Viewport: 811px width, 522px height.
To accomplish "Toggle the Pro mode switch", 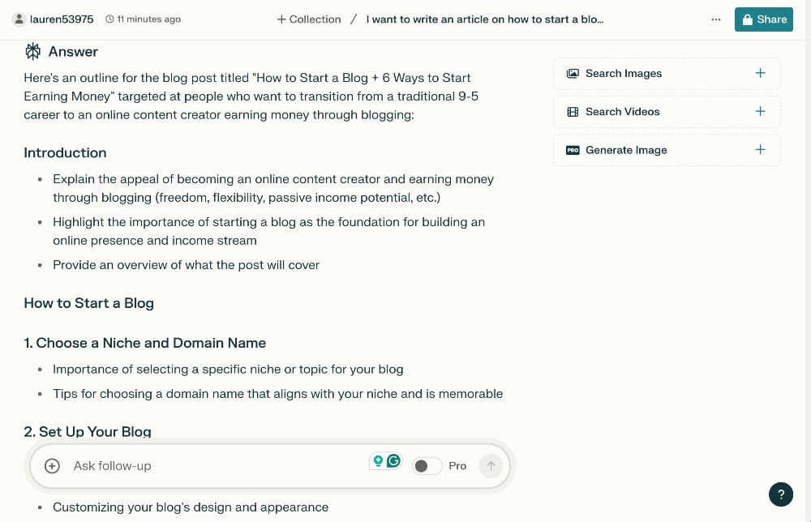I will tap(426, 465).
